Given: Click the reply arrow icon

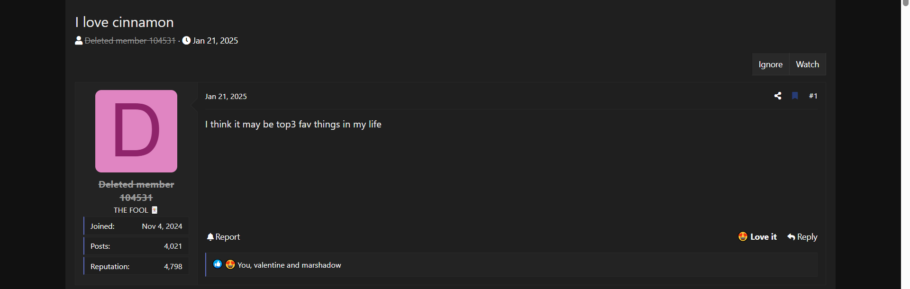Looking at the screenshot, I should [791, 237].
